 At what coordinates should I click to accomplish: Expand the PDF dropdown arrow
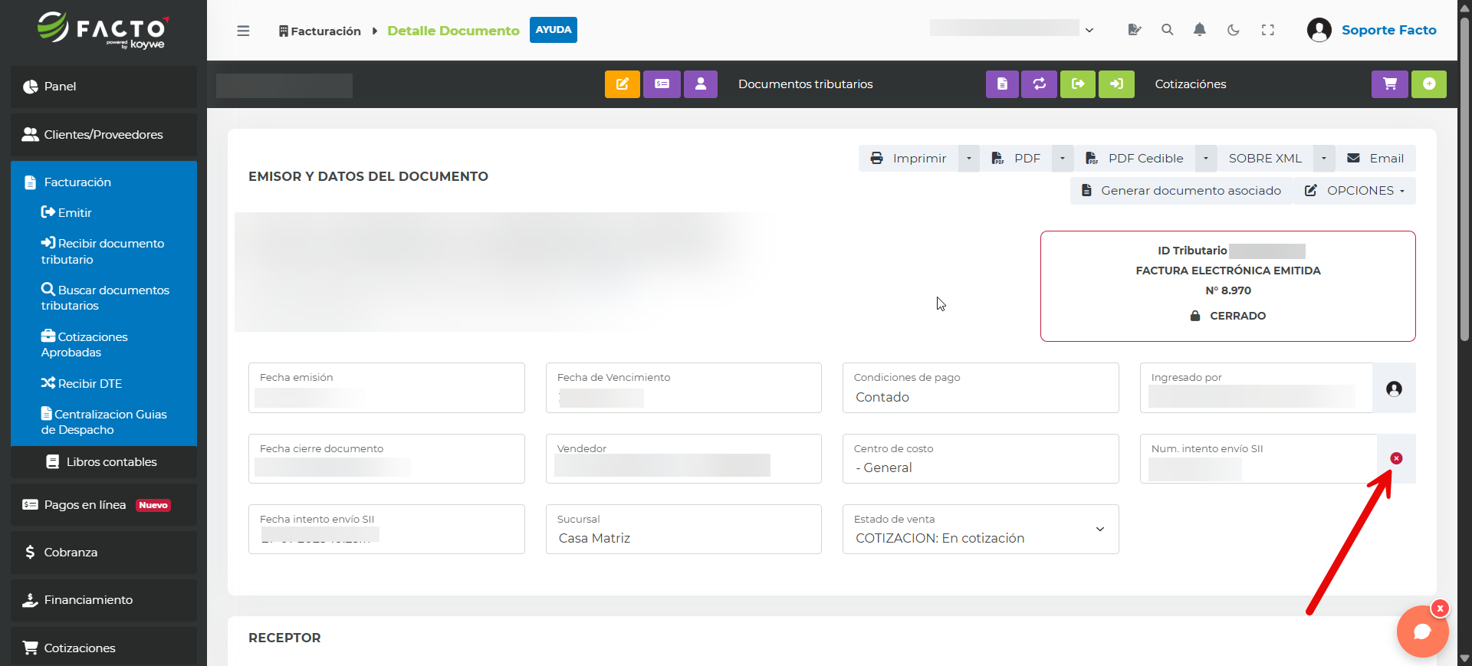1063,159
